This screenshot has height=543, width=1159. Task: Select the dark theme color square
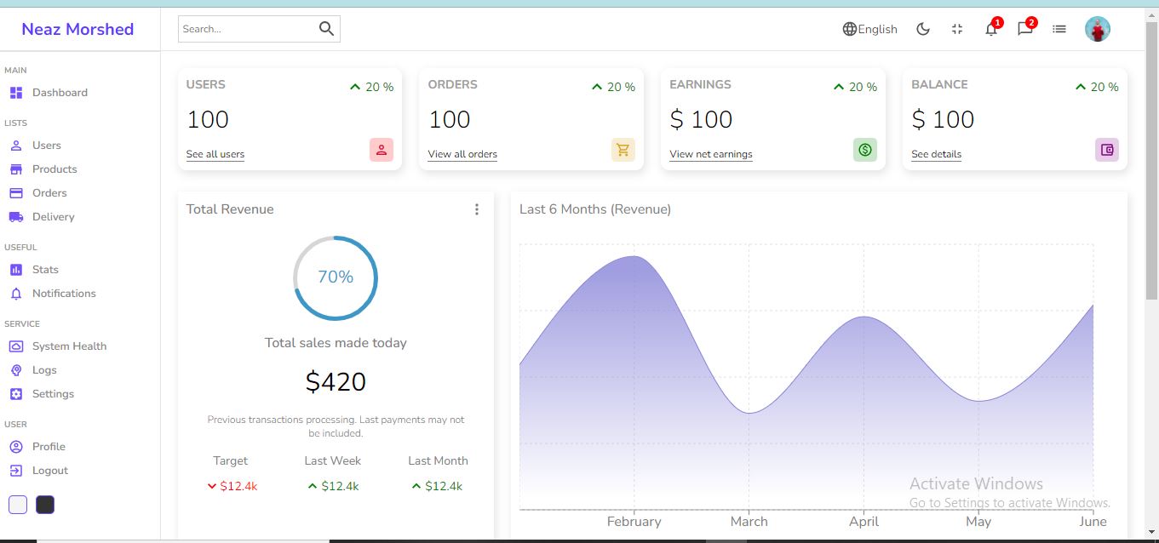pyautogui.click(x=45, y=505)
